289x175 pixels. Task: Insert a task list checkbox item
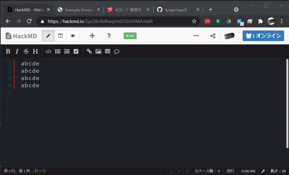pos(76,51)
